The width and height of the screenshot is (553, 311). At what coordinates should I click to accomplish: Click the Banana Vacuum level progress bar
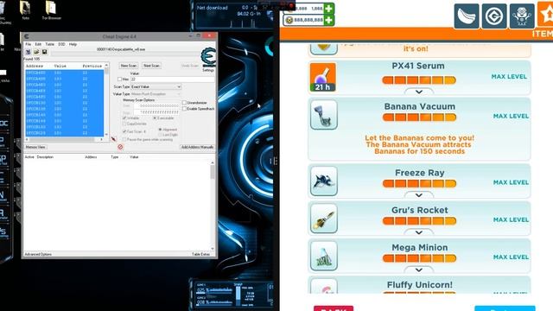tap(419, 117)
